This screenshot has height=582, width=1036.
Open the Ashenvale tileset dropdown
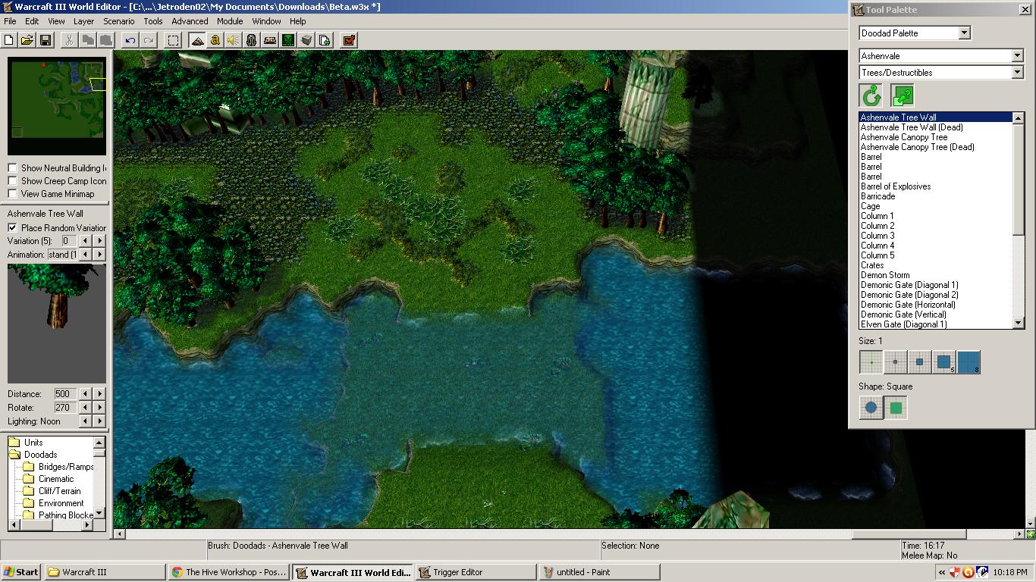pyautogui.click(x=1018, y=56)
